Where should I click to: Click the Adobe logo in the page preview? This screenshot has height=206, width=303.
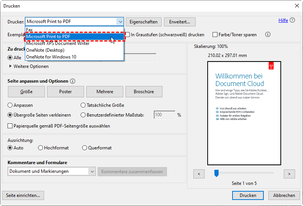click(271, 66)
